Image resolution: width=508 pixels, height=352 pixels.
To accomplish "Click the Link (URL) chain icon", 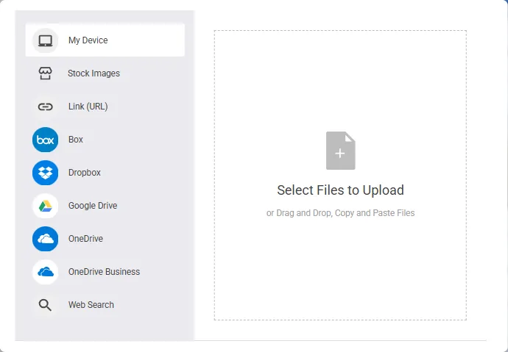I will tap(45, 107).
